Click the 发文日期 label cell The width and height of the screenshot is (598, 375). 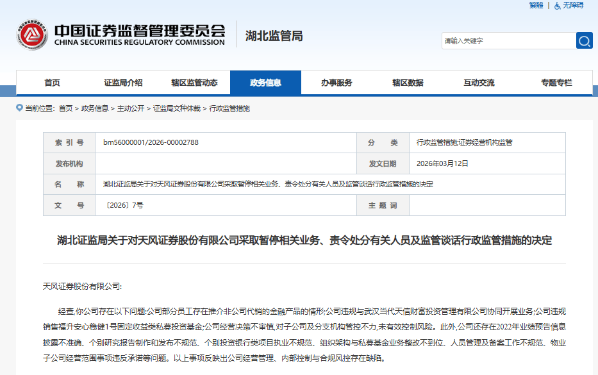point(383,163)
